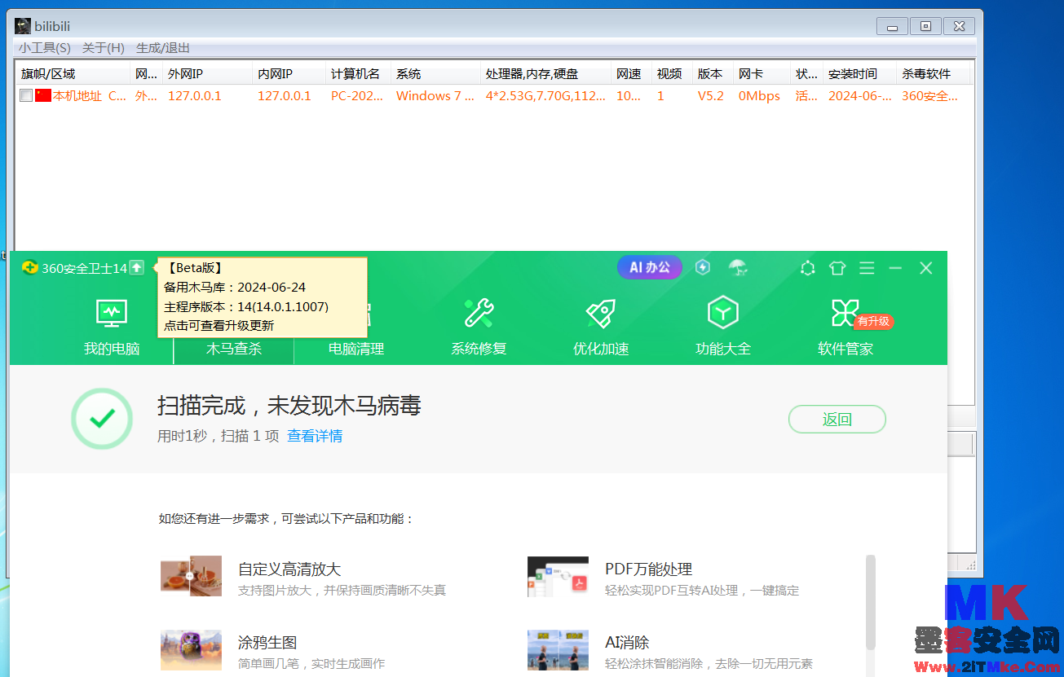Image resolution: width=1064 pixels, height=677 pixels.
Task: Open 自定义高清放大 feature
Action: pyautogui.click(x=289, y=569)
